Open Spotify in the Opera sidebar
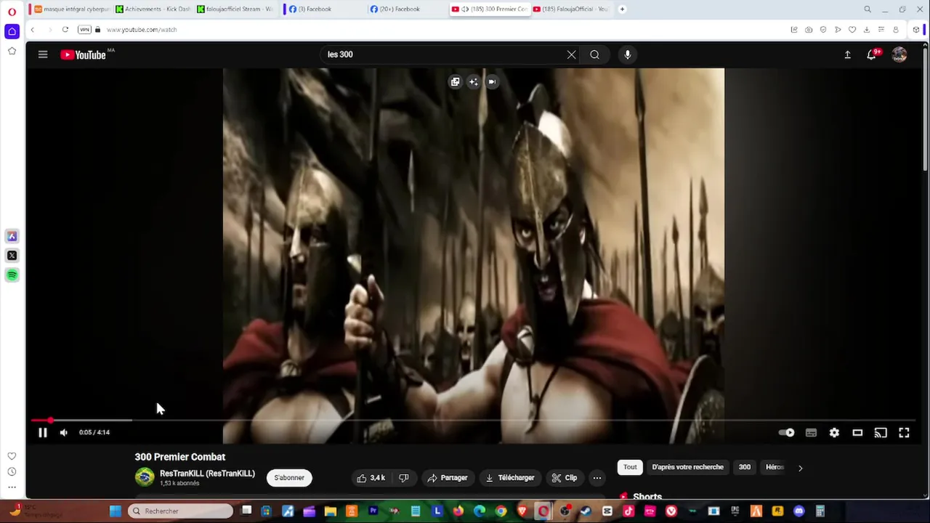 (x=12, y=275)
